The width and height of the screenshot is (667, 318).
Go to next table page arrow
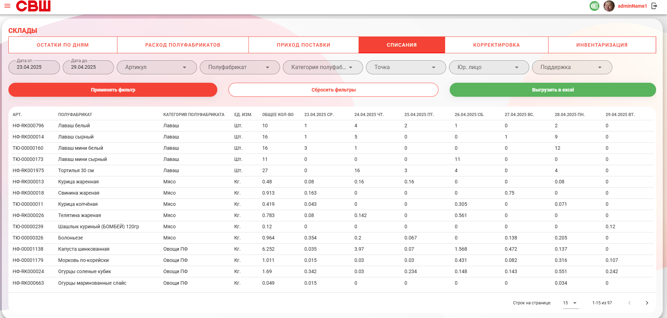click(647, 303)
